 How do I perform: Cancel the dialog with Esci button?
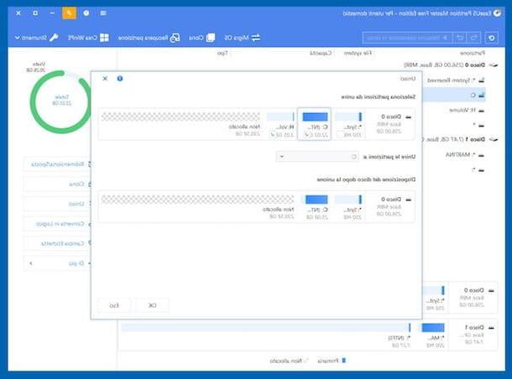(x=114, y=305)
